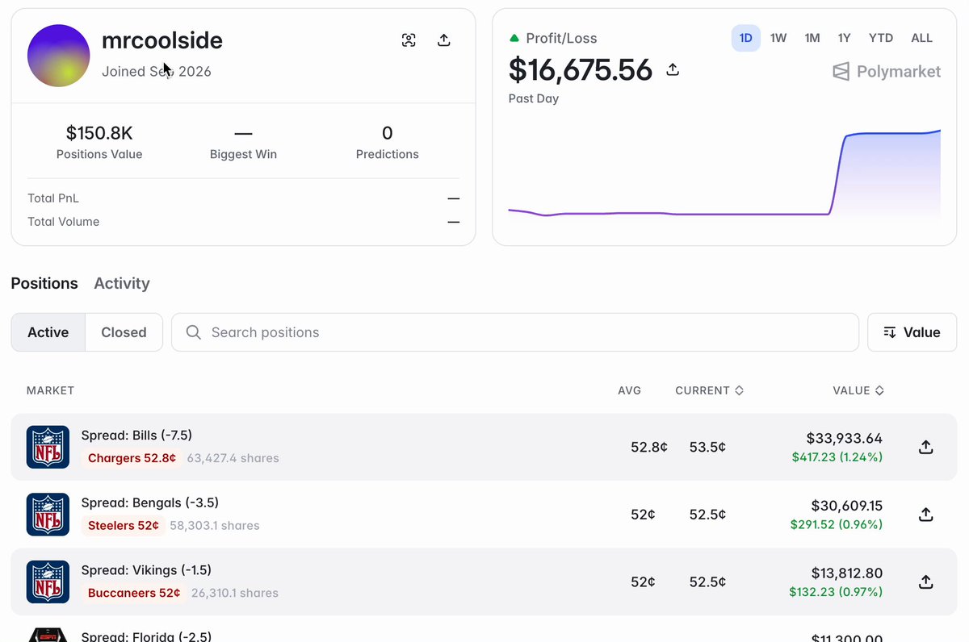Sort positions by CURRENT column
The image size is (969, 642).
[x=709, y=390]
